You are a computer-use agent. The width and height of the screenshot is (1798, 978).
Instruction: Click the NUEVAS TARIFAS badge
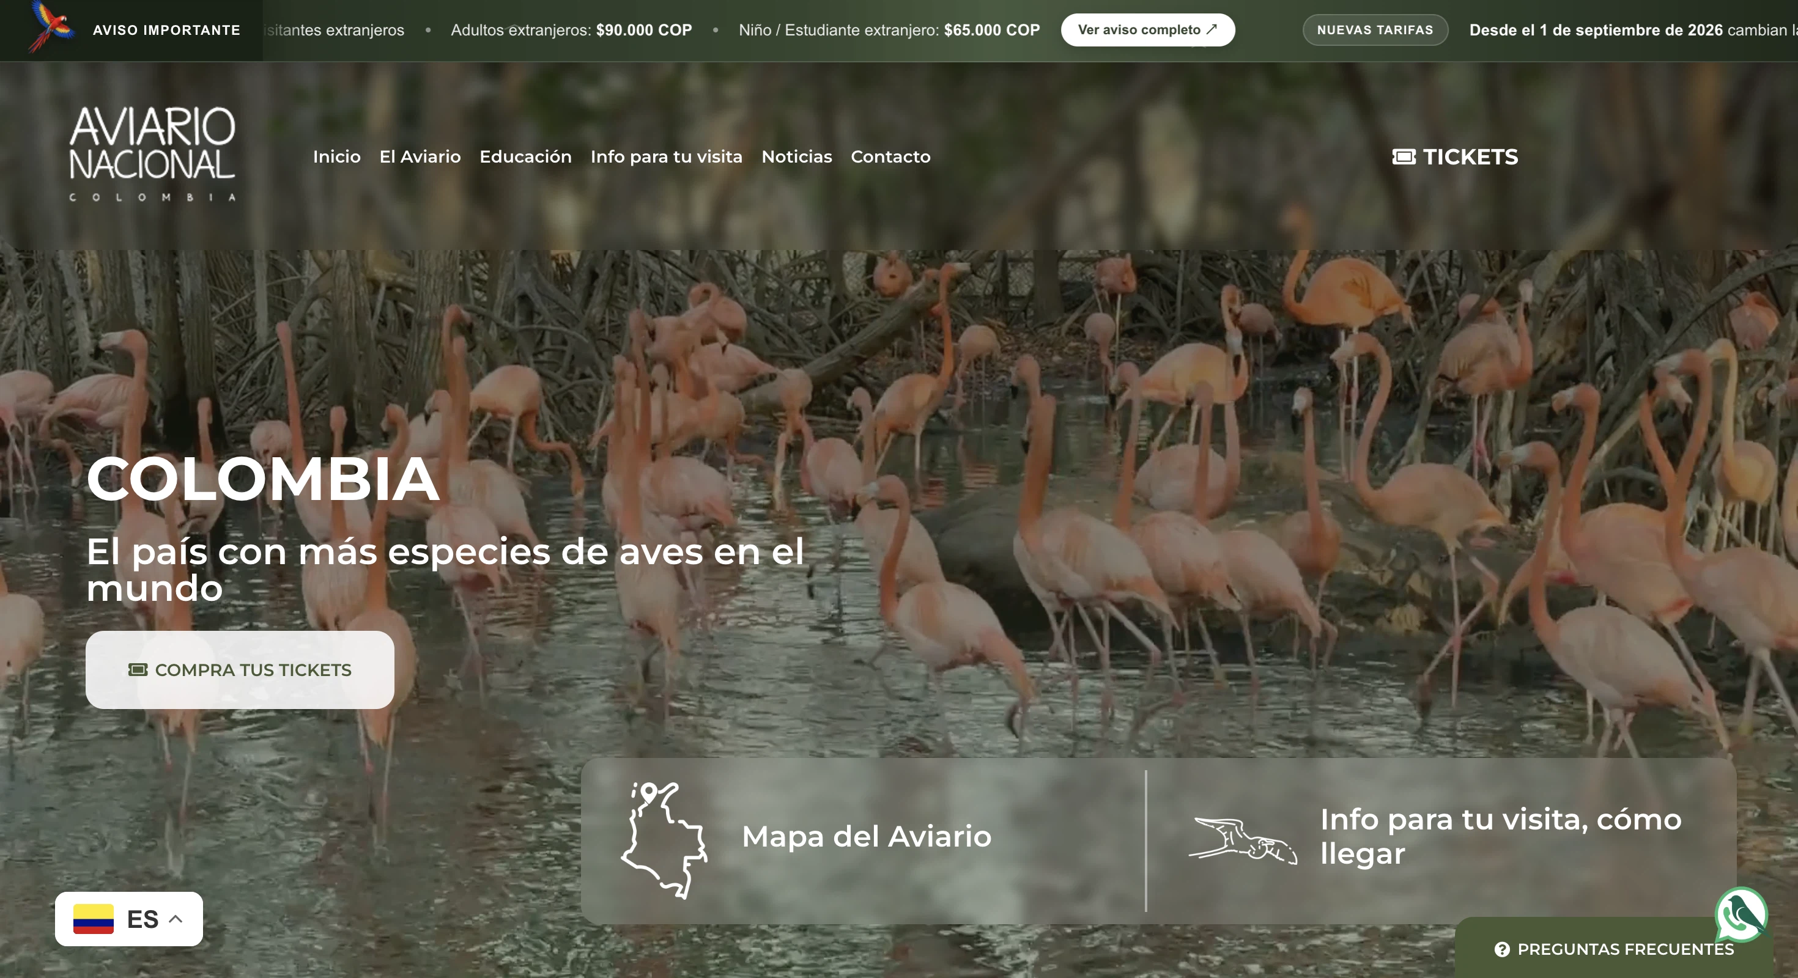1375,30
